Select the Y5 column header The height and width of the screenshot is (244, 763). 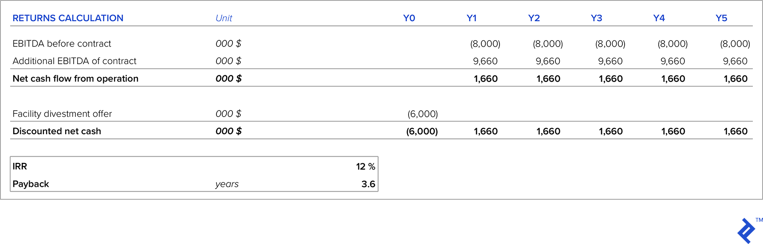(x=721, y=18)
